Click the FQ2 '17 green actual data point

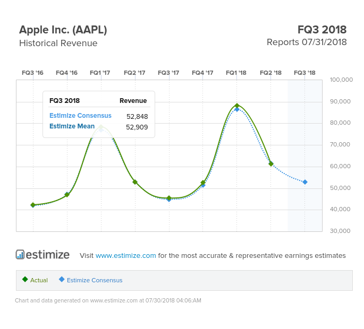tap(135, 182)
